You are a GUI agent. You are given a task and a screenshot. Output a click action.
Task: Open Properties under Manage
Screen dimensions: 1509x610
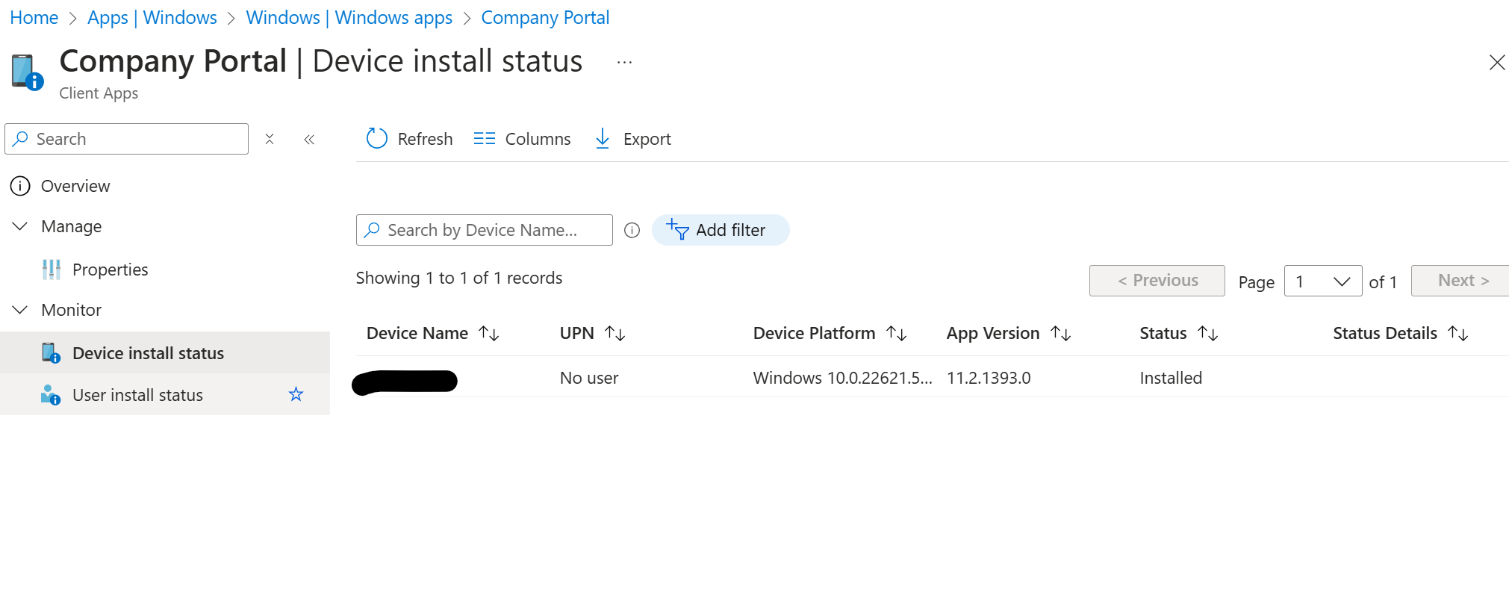point(110,270)
